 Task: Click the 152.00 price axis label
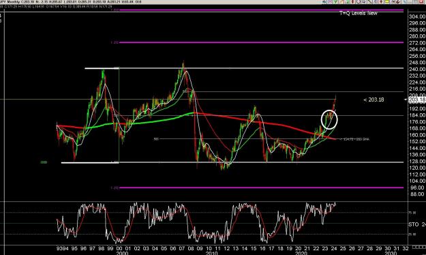pyautogui.click(x=416, y=141)
